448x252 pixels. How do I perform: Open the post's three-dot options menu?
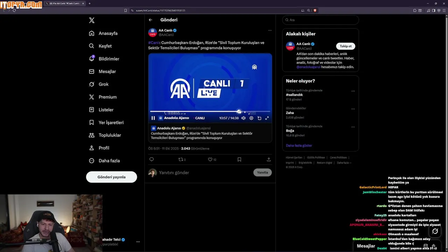(270, 30)
